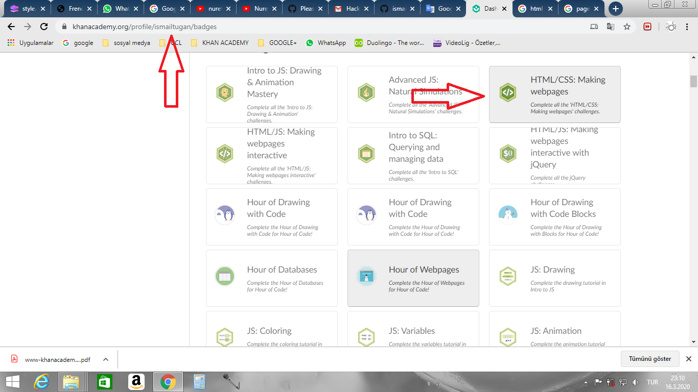Open the VideoLig bookmark
Viewport: 698px width, 392px height.
click(x=467, y=43)
